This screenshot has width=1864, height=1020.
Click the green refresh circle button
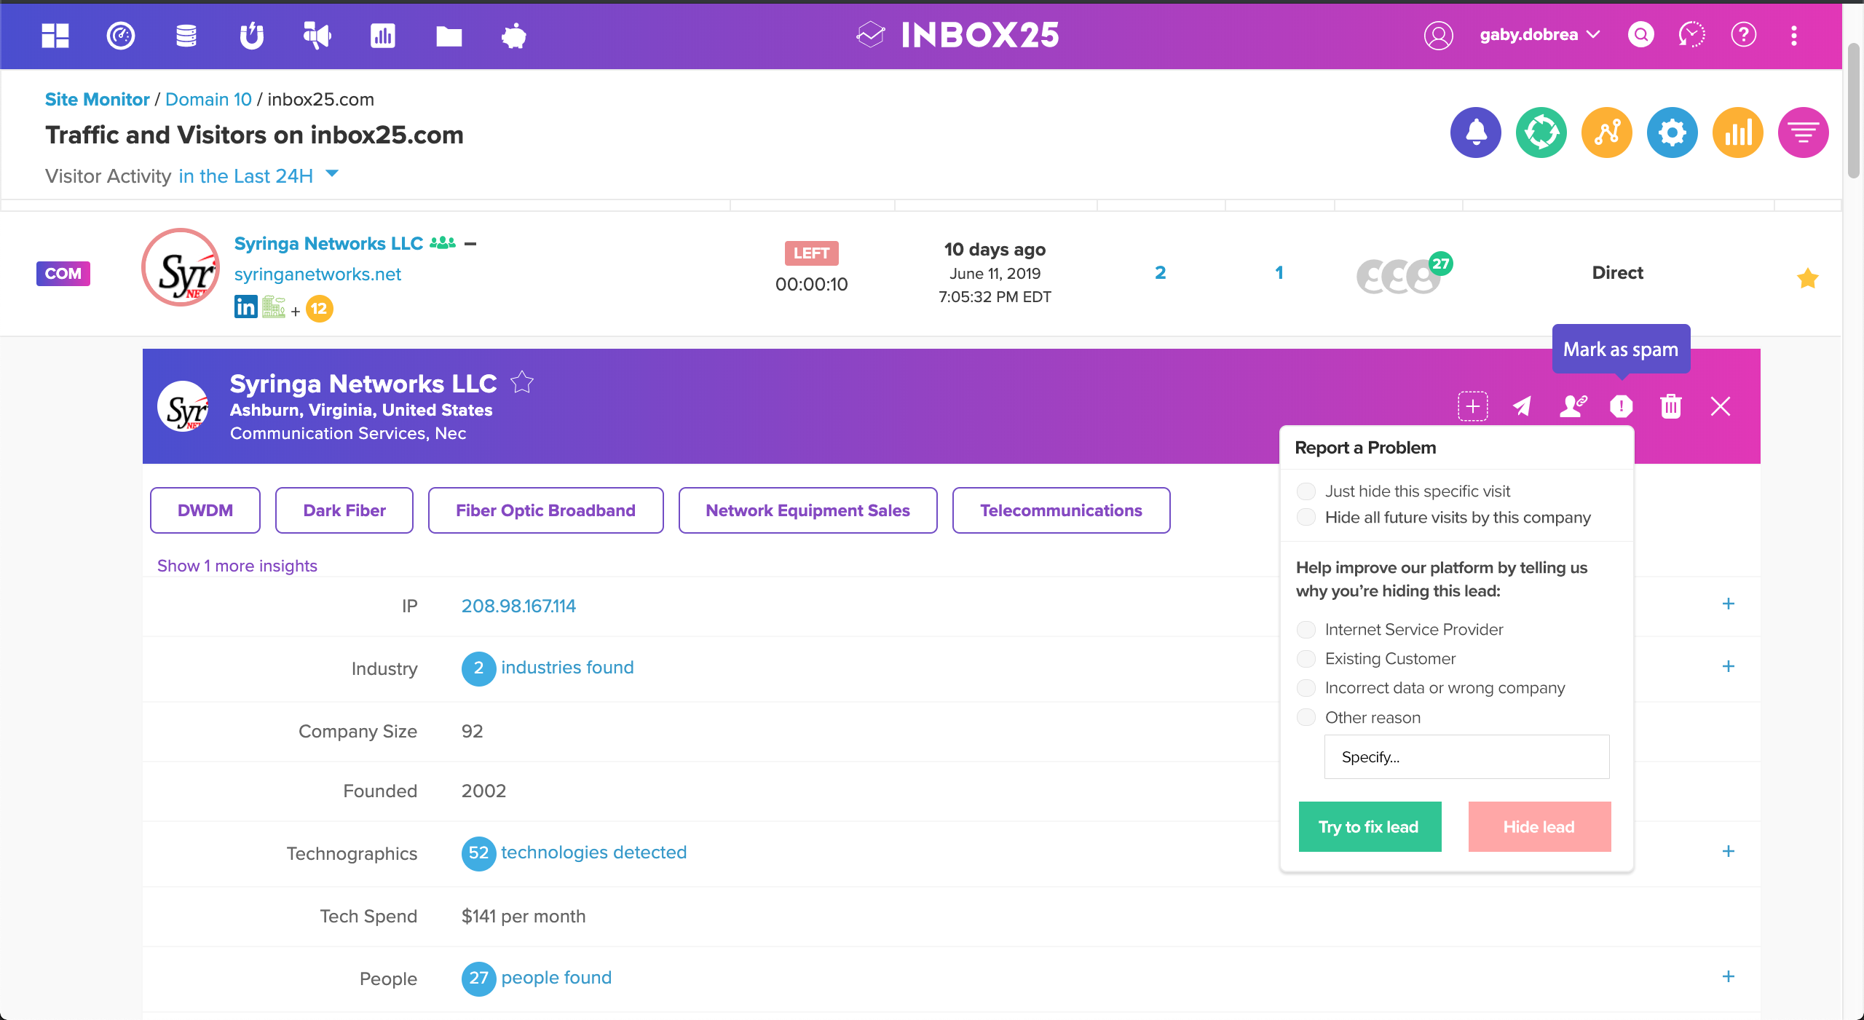(x=1541, y=133)
